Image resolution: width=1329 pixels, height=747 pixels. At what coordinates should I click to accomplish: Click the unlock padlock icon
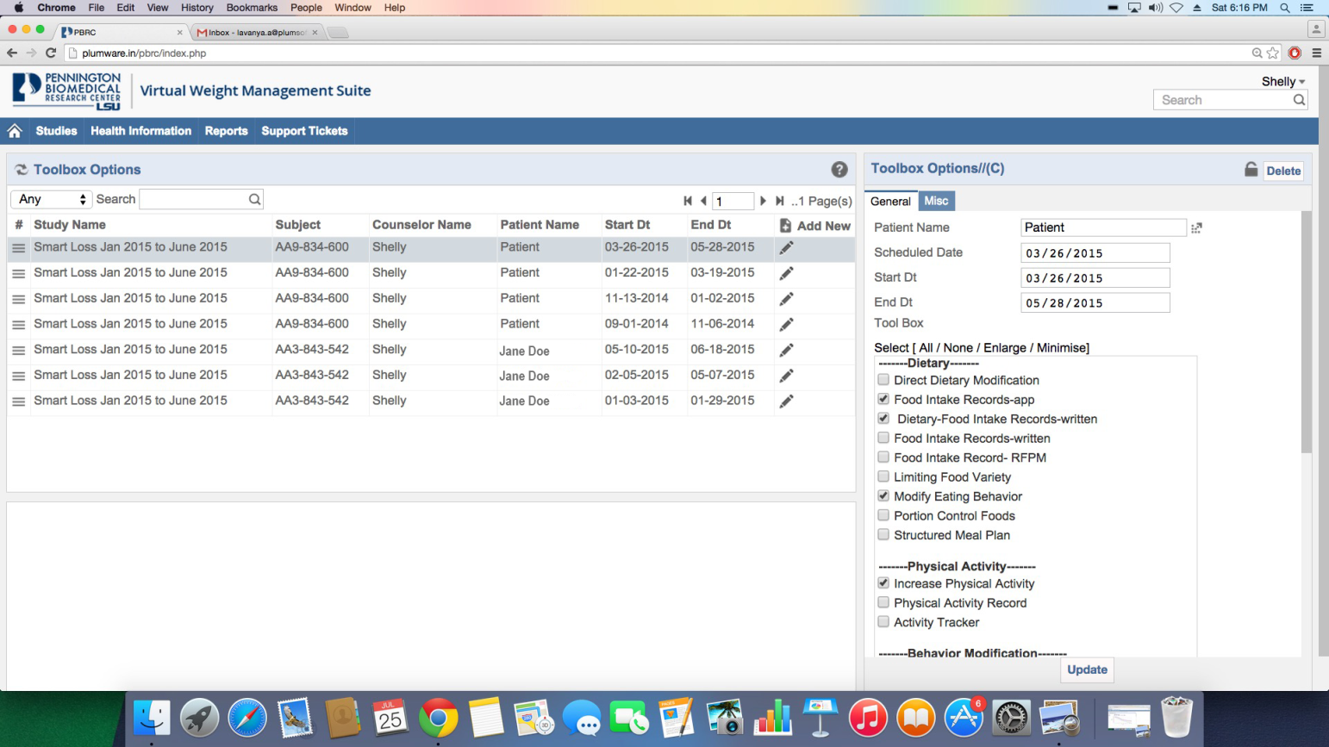pyautogui.click(x=1251, y=170)
